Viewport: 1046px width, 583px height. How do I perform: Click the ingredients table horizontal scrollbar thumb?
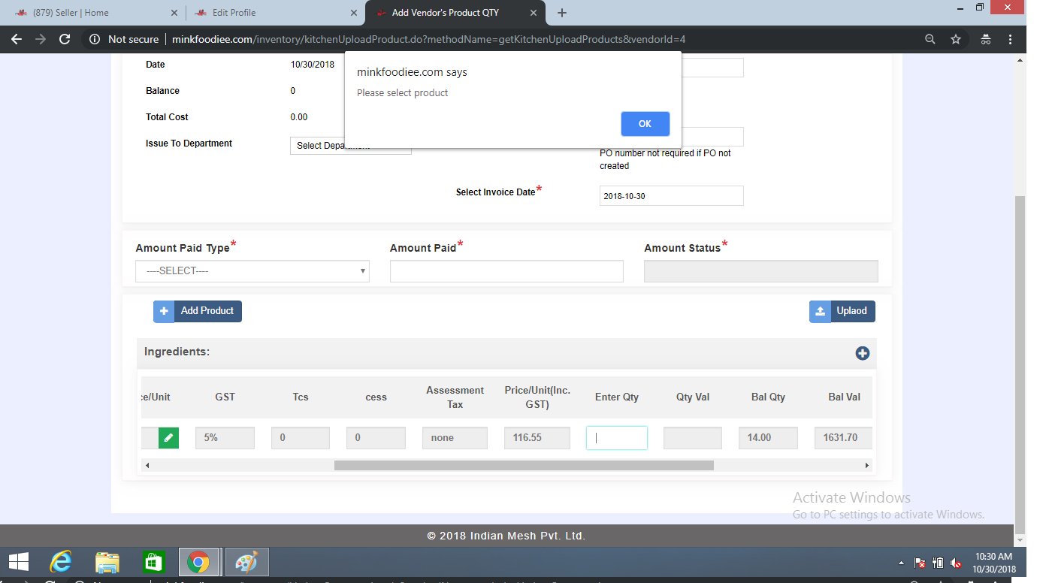[x=524, y=466]
